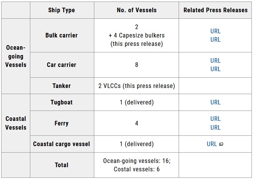
Task: Select the Ship Type column header
Action: (61, 10)
